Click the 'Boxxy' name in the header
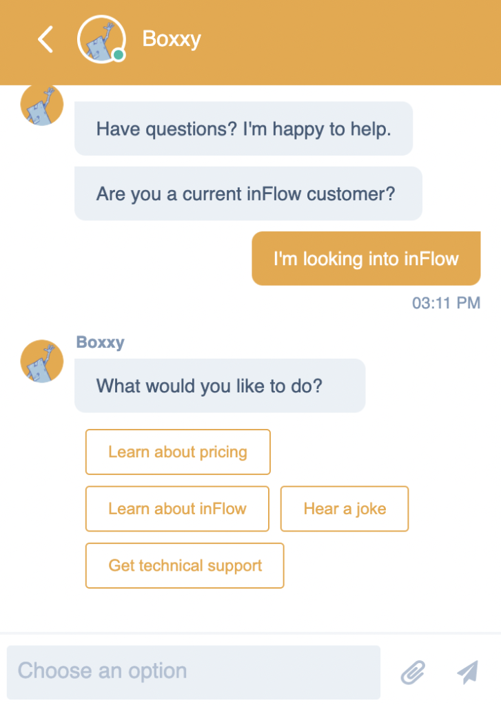501x705 pixels. pyautogui.click(x=172, y=39)
